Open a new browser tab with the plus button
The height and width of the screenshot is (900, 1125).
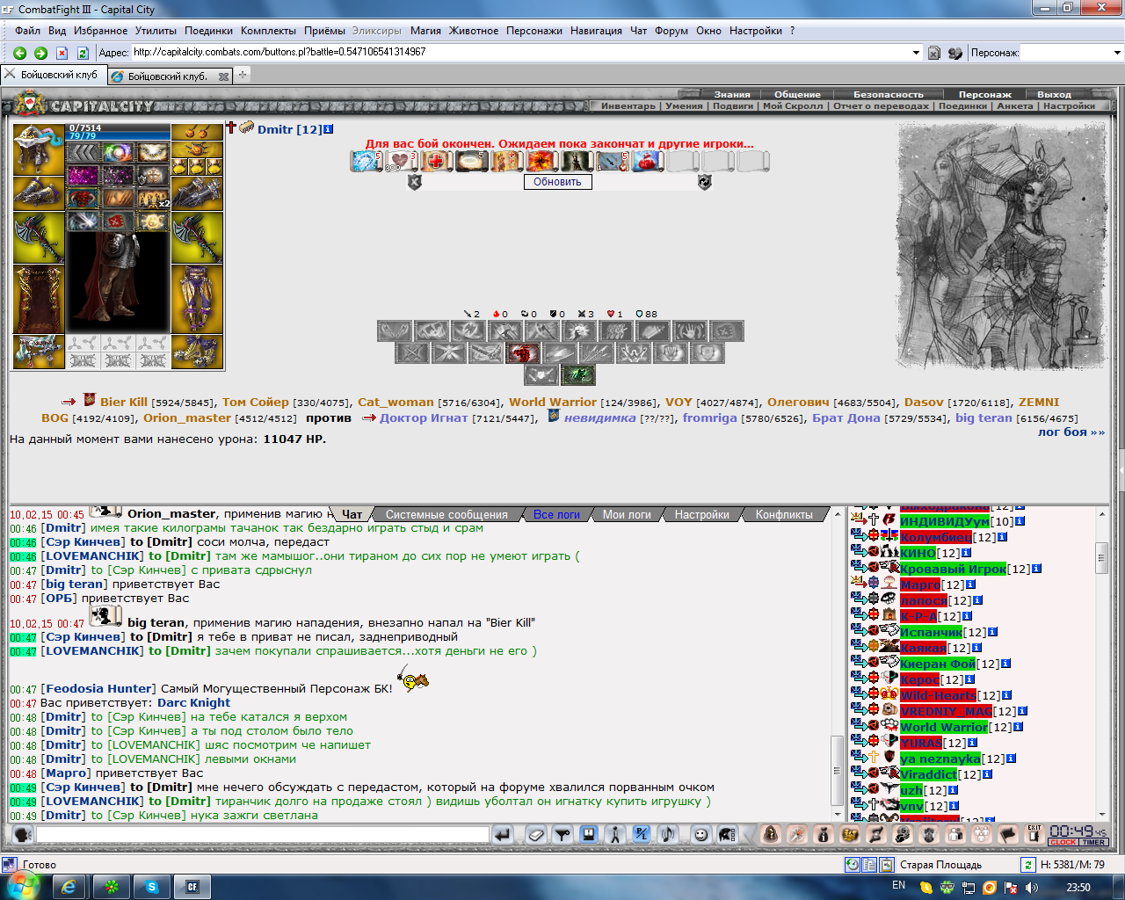(x=243, y=76)
